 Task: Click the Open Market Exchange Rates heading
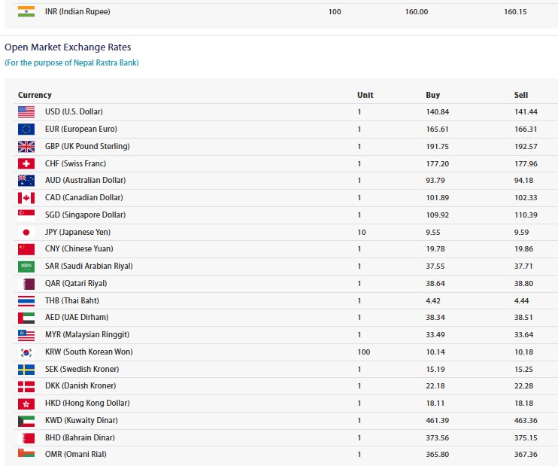[66, 47]
